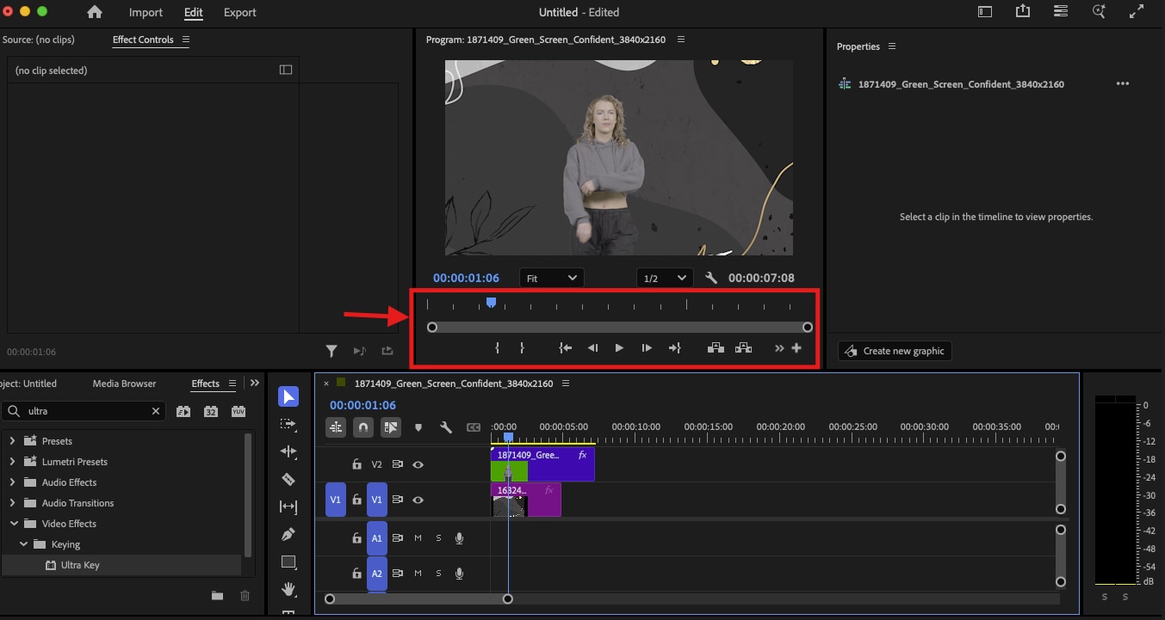
Task: Select the Selection tool arrow
Action: (x=288, y=396)
